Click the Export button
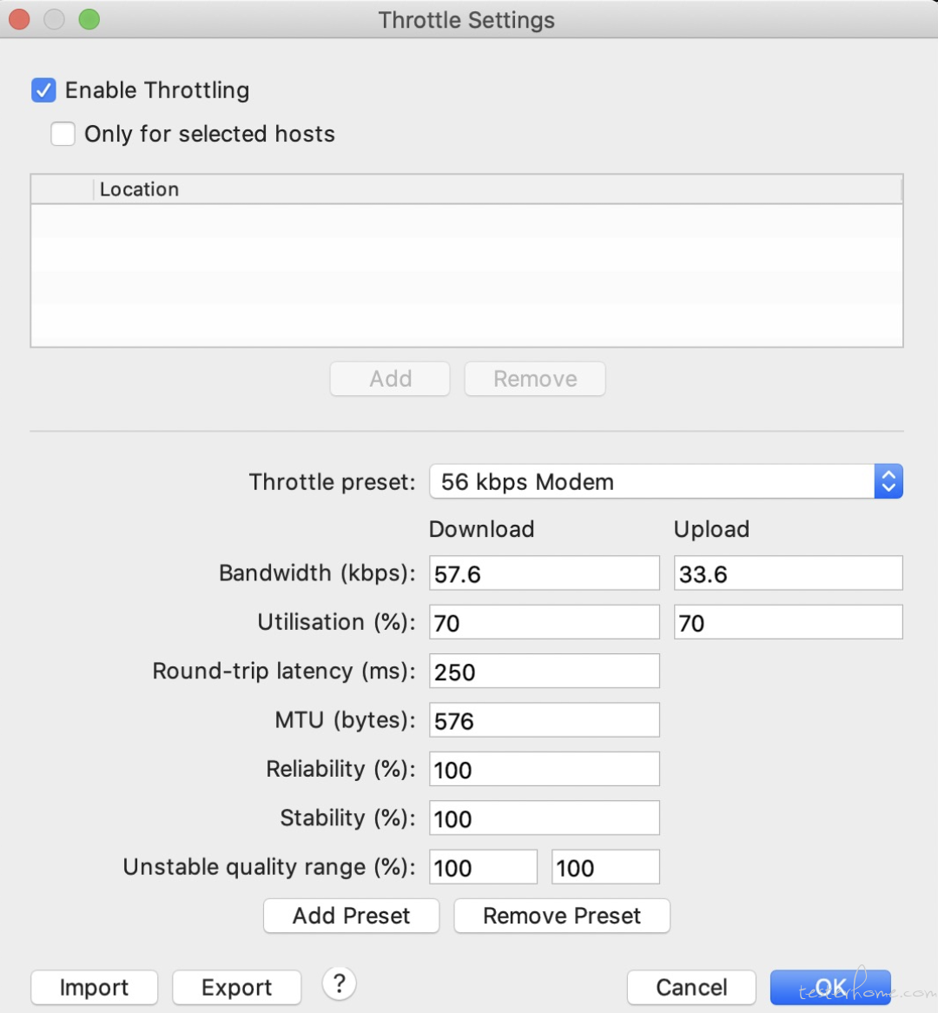938x1013 pixels. [236, 987]
